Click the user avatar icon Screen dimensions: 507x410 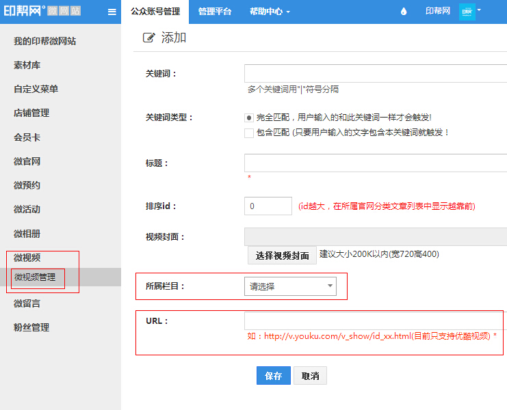click(x=467, y=12)
